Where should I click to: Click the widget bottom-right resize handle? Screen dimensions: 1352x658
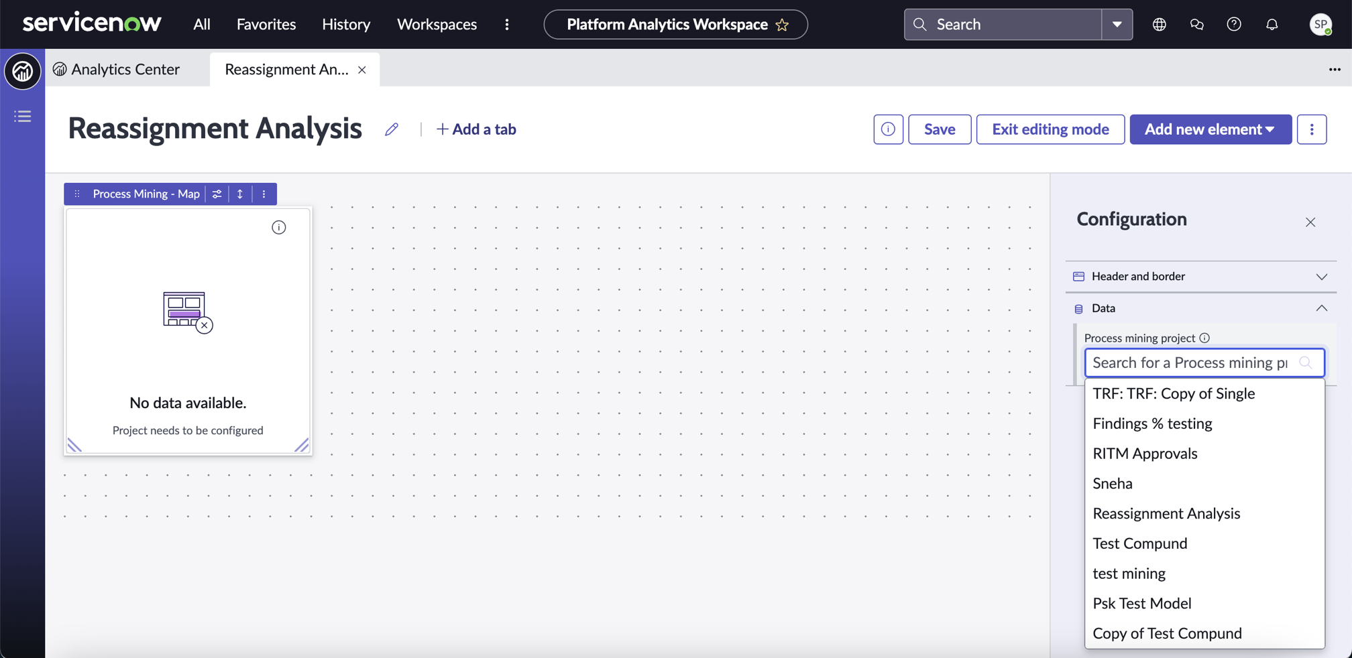click(x=302, y=445)
